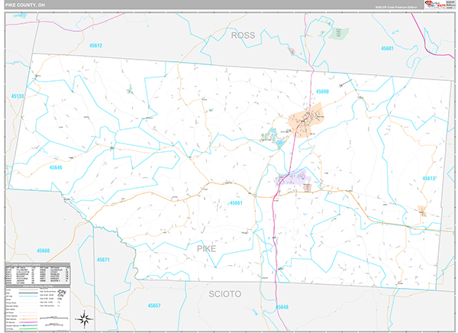Click the small orange town area near 45613

[x=422, y=211]
